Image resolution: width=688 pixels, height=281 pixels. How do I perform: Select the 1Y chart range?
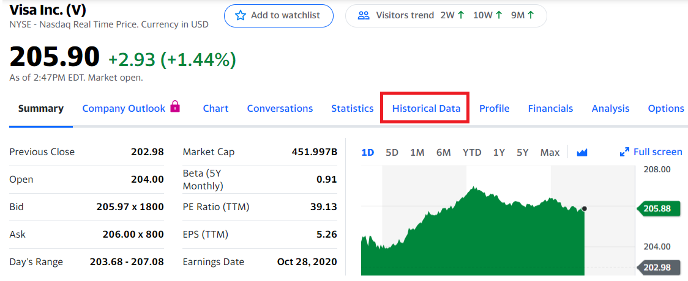point(499,153)
